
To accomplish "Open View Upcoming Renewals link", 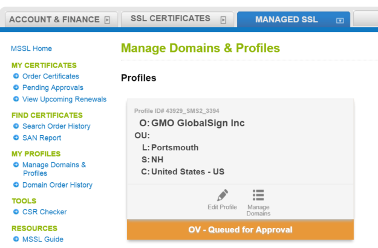I will (x=64, y=100).
